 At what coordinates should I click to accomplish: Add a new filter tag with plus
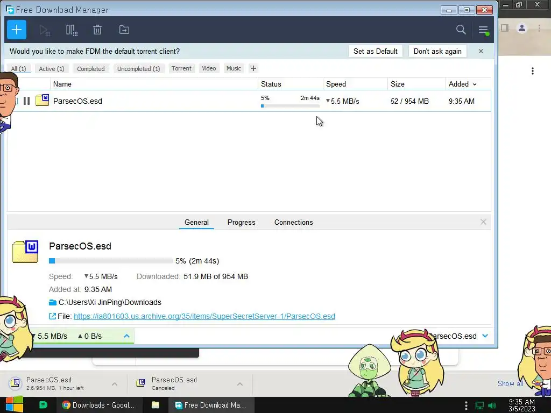(x=253, y=68)
